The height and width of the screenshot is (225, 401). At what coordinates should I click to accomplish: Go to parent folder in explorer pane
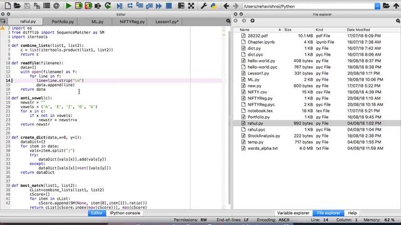click(253, 21)
